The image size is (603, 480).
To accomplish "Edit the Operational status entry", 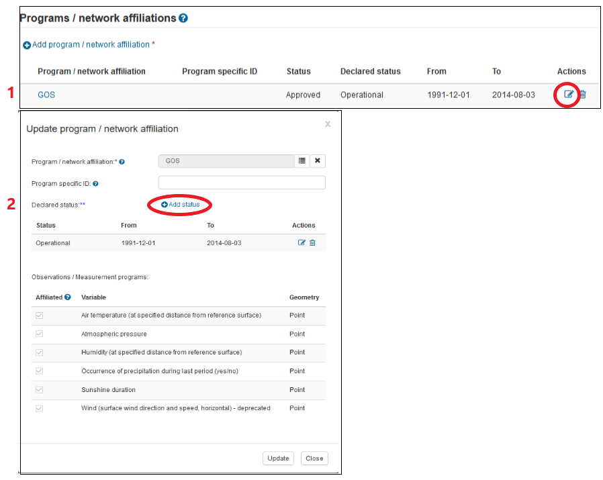I will [302, 243].
